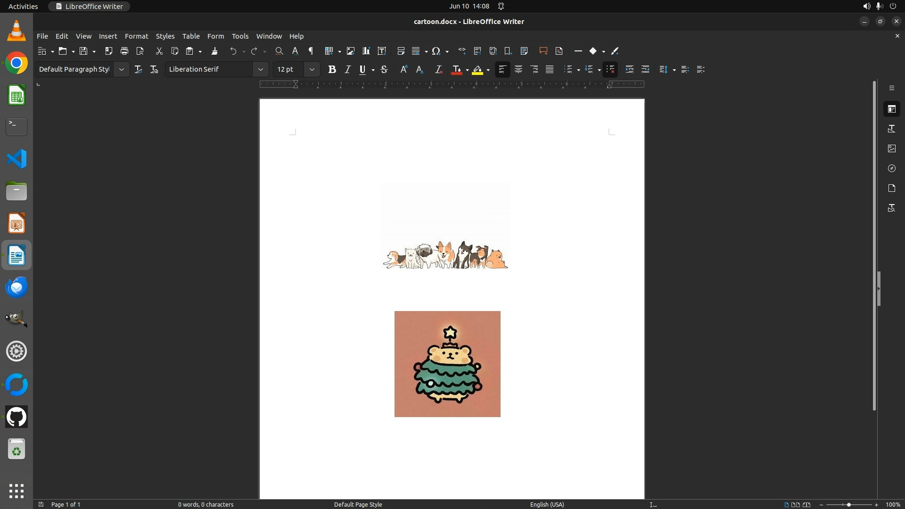Viewport: 905px width, 509px height.
Task: Open the sidebar Navigator compass icon
Action: click(891, 168)
